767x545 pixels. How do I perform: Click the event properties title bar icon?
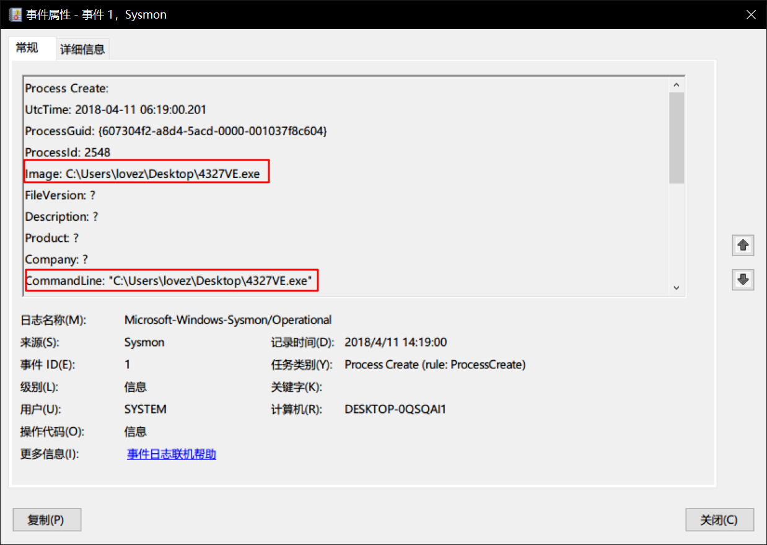[16, 14]
